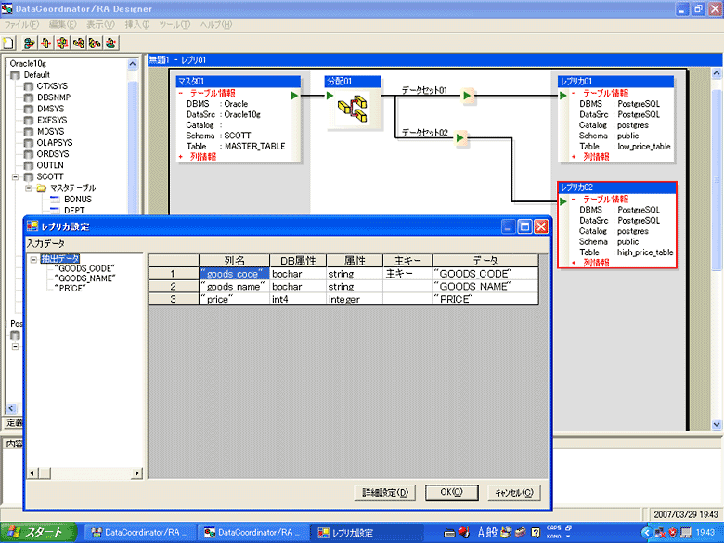This screenshot has height=543, width=724.
Task: Expand 列情報 in マスタ01 box
Action: click(x=182, y=157)
